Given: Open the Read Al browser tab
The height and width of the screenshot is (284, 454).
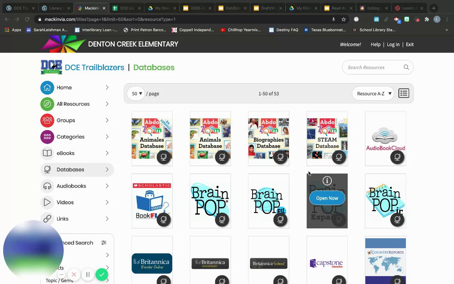Looking at the screenshot, I should 339,8.
